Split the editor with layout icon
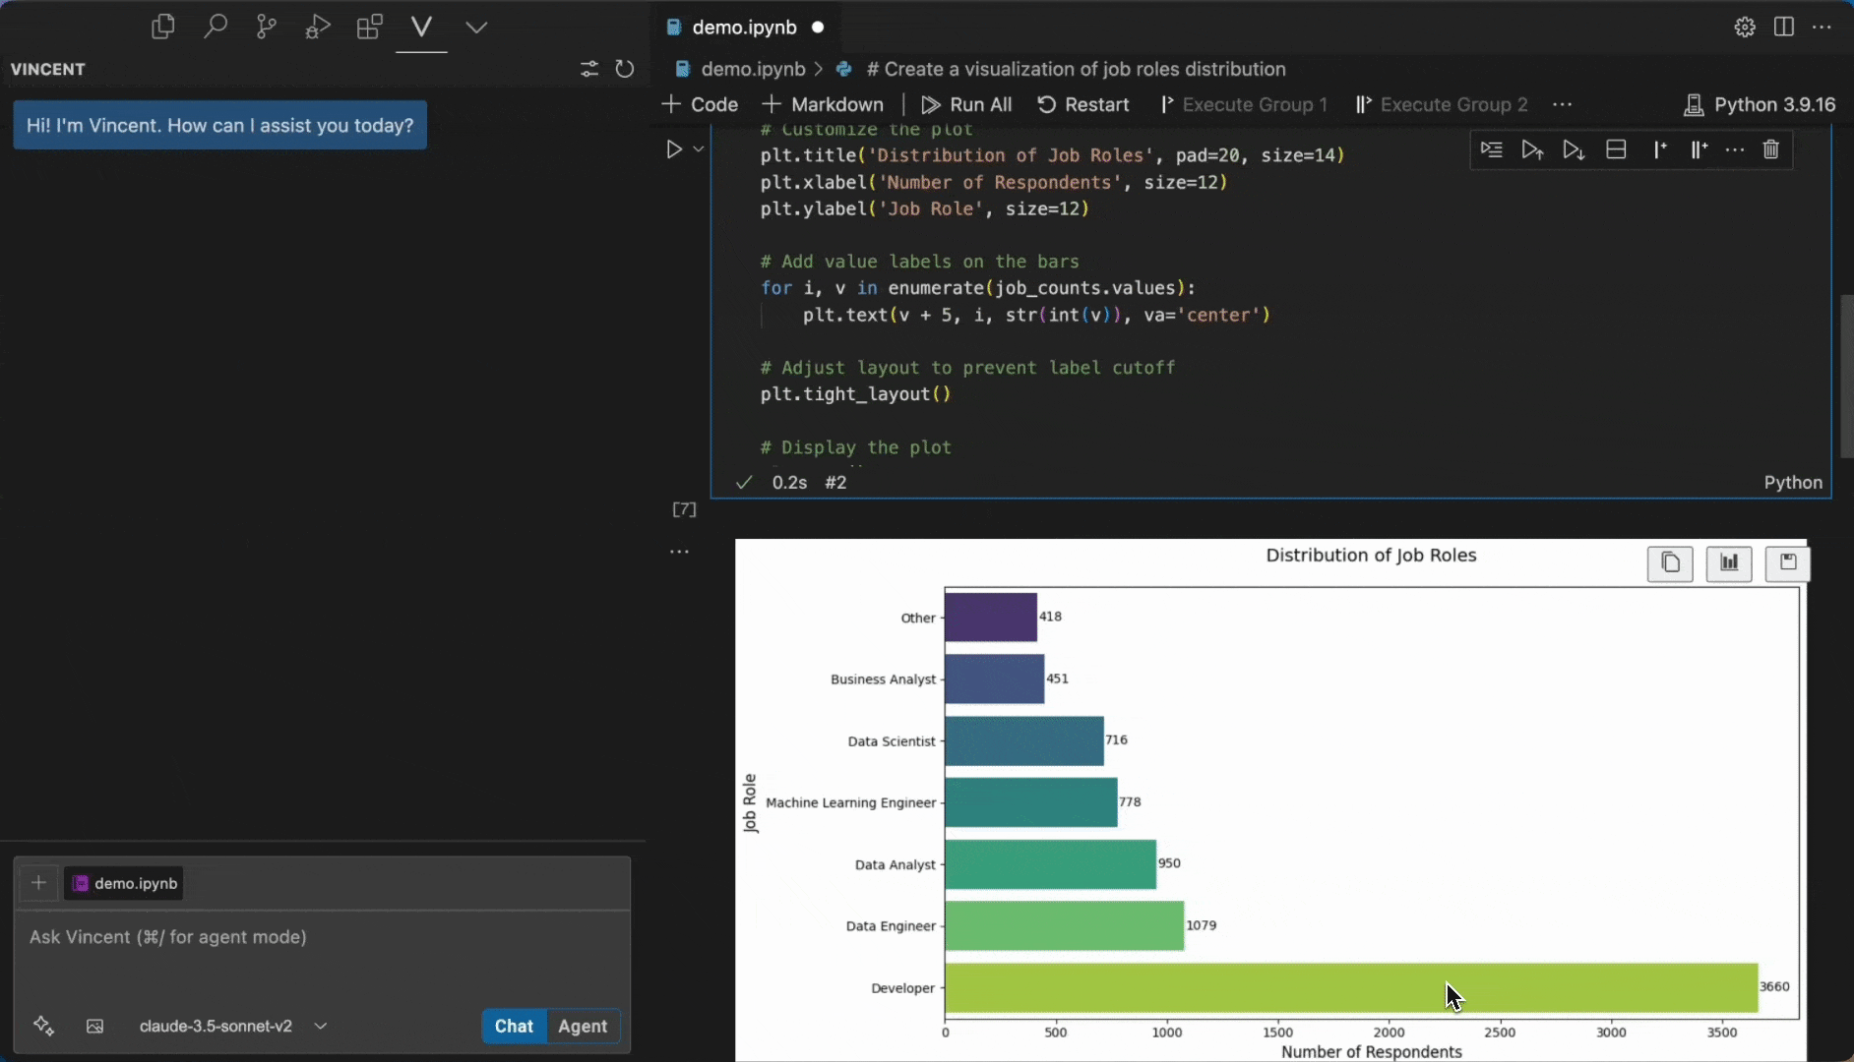Viewport: 1854px width, 1062px height. pos(1783,28)
